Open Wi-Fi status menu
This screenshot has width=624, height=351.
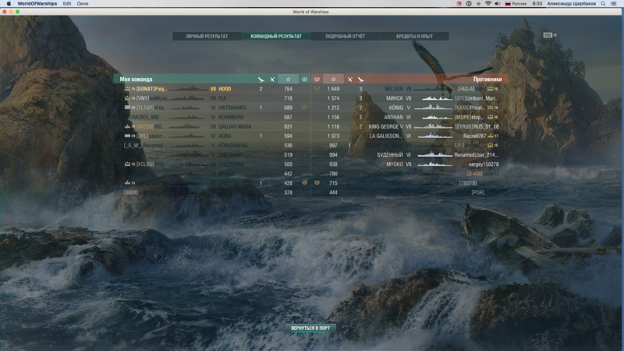[x=488, y=4]
